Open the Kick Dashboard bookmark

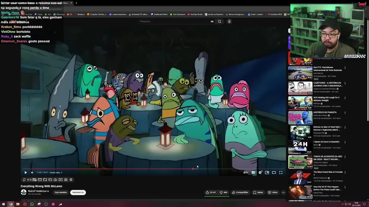click(x=178, y=14)
